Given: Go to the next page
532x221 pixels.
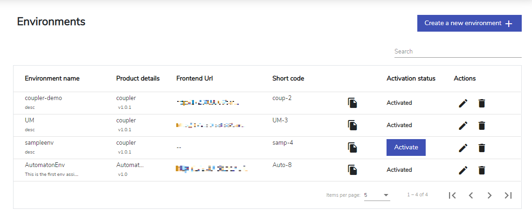Looking at the screenshot, I should 489,195.
